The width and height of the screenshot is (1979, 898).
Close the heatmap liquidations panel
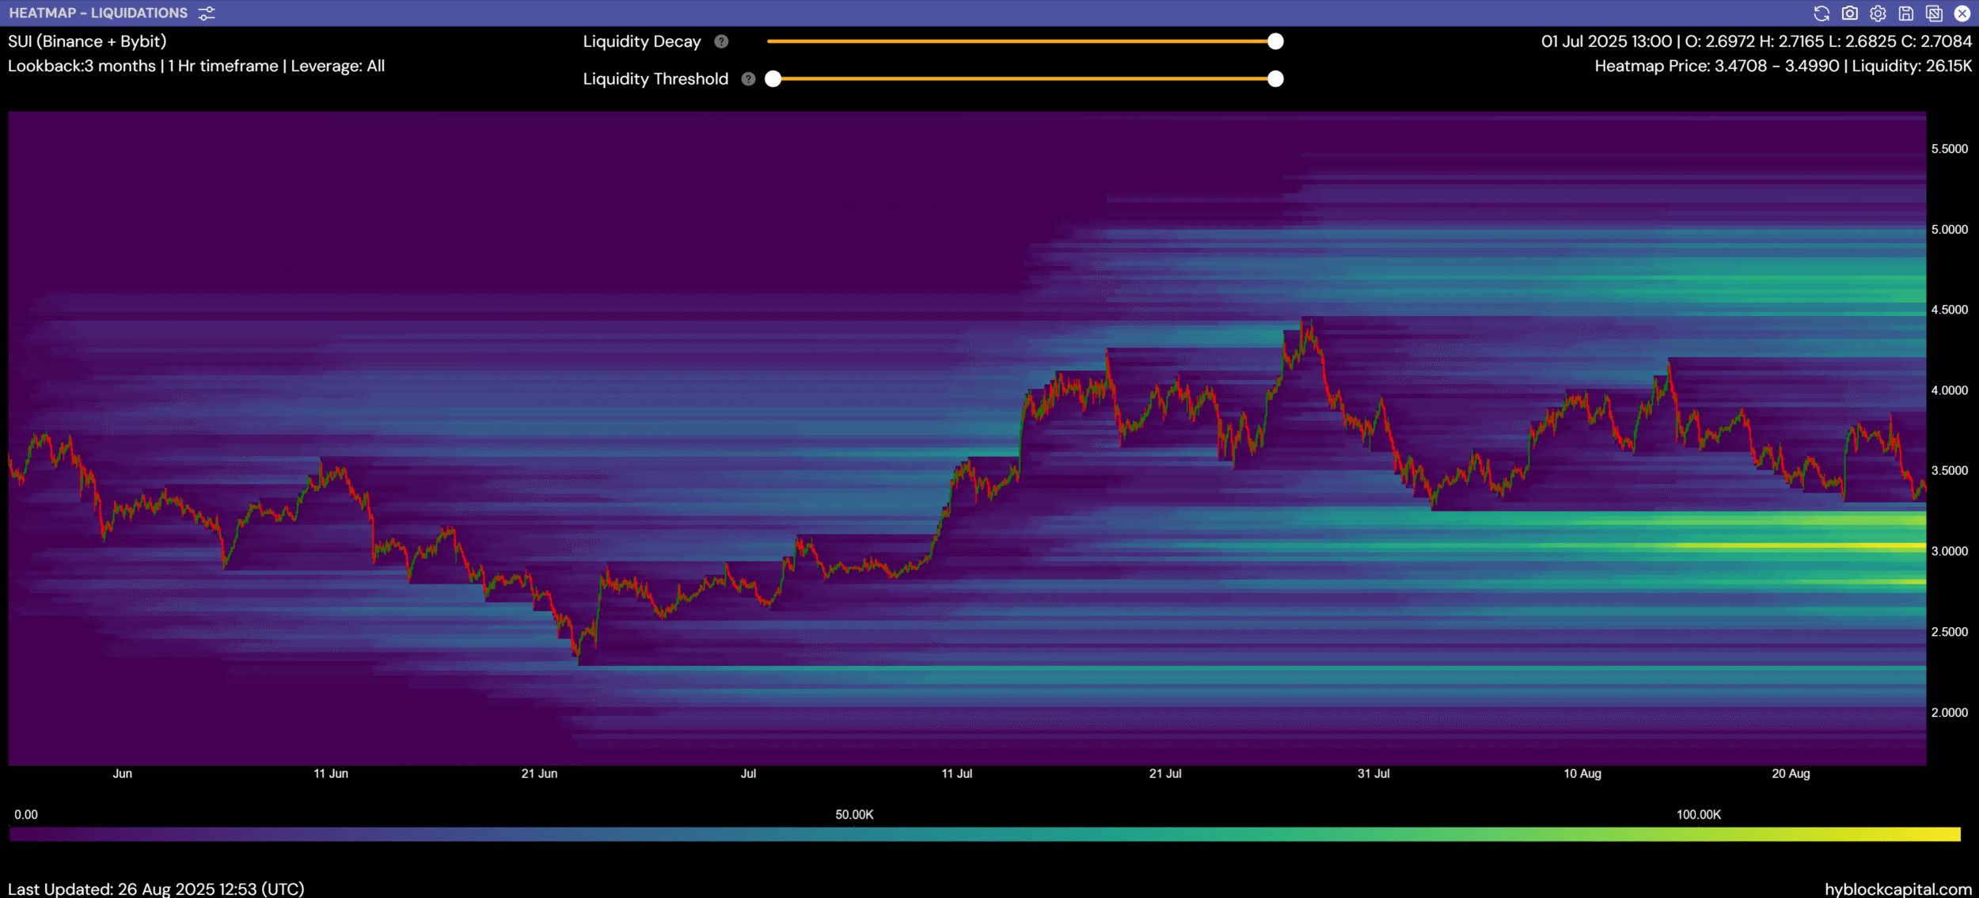tap(1962, 13)
